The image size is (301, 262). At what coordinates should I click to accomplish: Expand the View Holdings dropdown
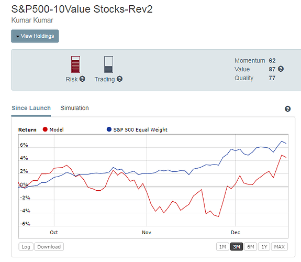(35, 36)
